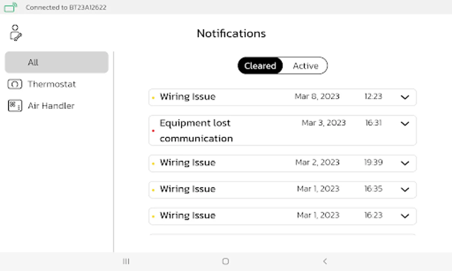Click the Thermostat device icon
The image size is (452, 271).
[15, 84]
